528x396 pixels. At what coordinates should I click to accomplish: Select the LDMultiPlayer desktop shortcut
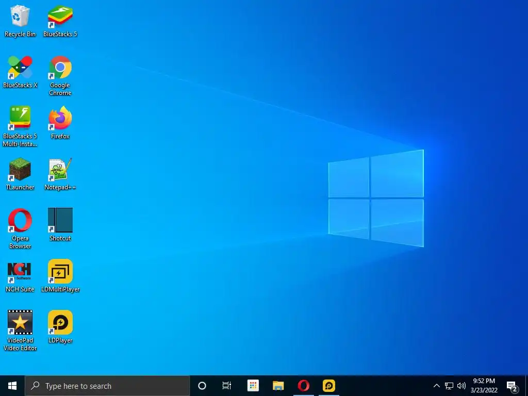[x=60, y=276]
